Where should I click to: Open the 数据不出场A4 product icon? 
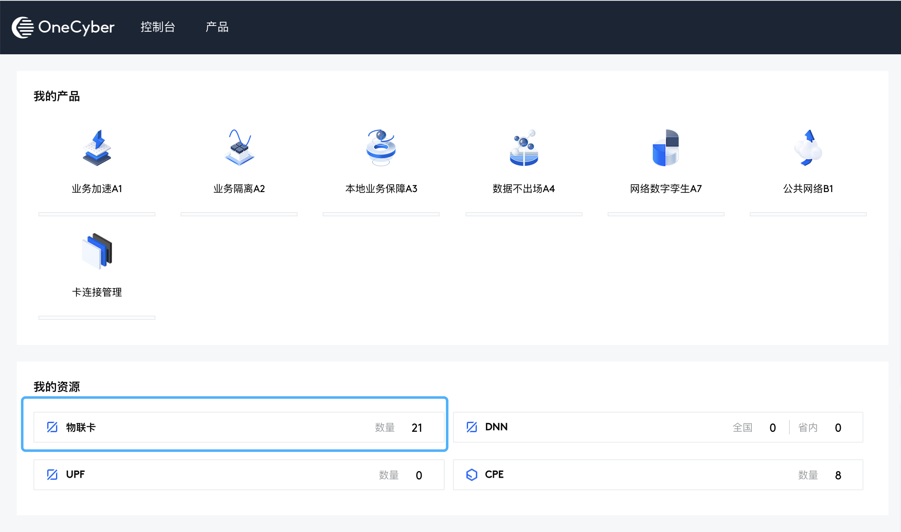pos(524,148)
